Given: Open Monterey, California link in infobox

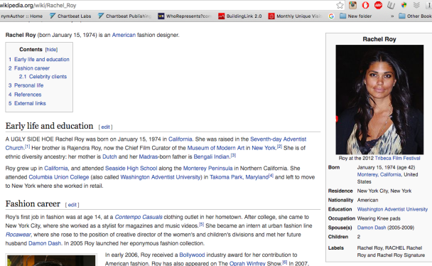Looking at the screenshot, I should coord(379,175).
